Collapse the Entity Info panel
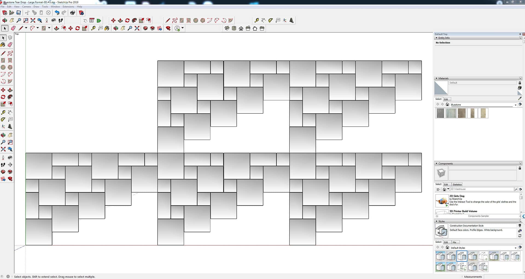 (x=436, y=38)
